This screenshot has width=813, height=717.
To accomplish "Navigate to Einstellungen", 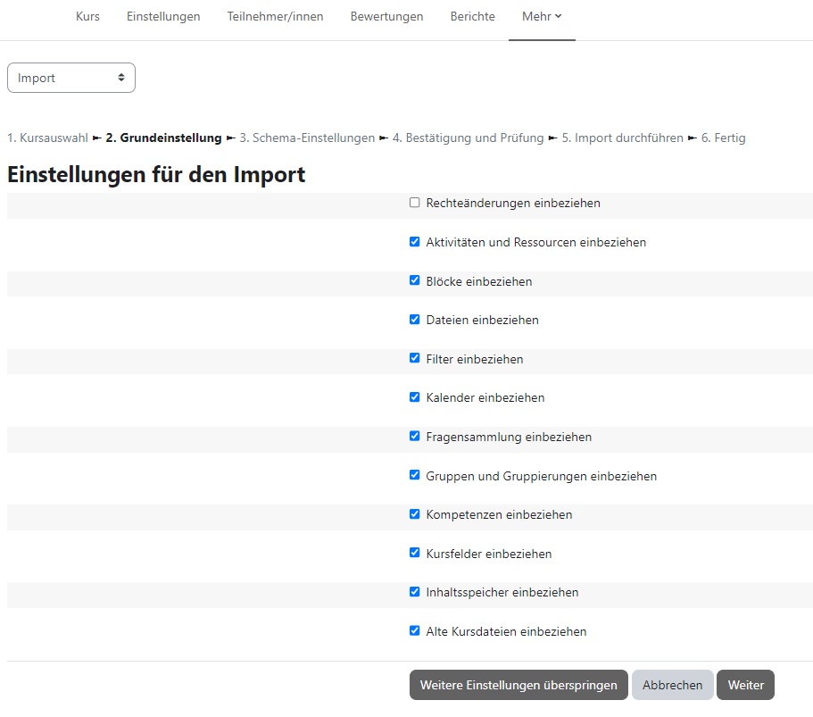I will click(x=163, y=16).
